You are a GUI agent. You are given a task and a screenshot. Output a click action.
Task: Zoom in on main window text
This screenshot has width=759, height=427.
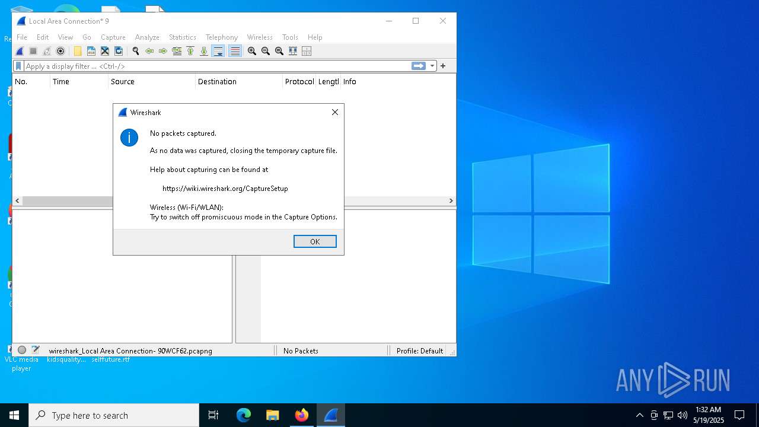252,51
